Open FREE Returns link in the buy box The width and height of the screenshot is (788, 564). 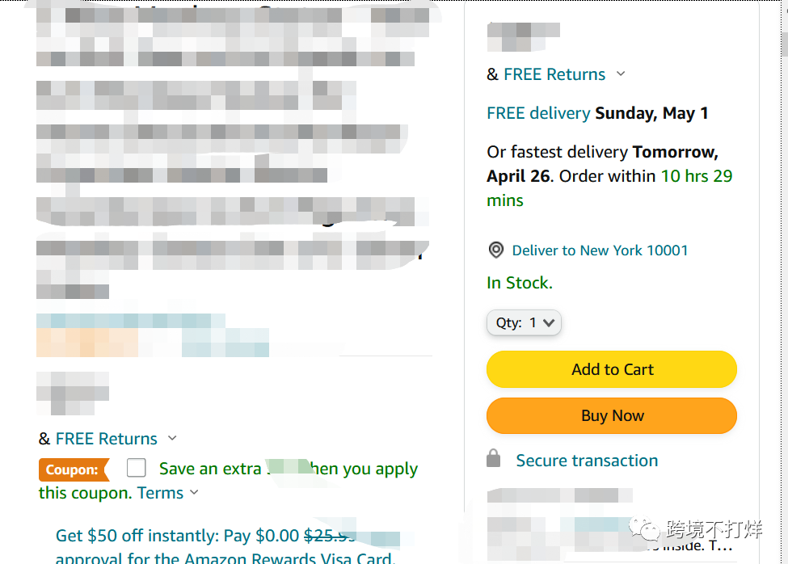554,74
